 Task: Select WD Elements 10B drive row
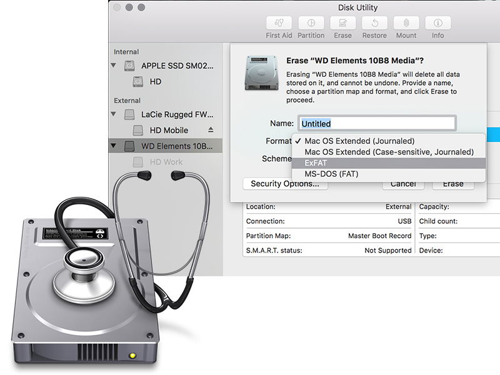pyautogui.click(x=166, y=146)
